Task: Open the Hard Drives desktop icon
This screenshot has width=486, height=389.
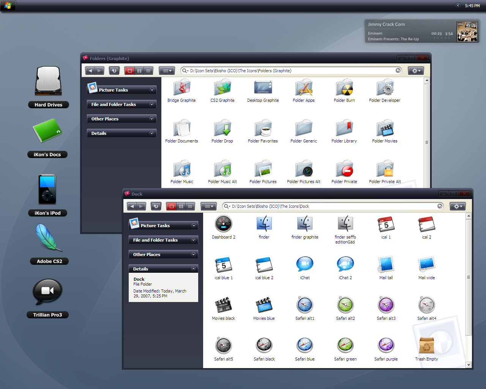Action: (x=48, y=81)
